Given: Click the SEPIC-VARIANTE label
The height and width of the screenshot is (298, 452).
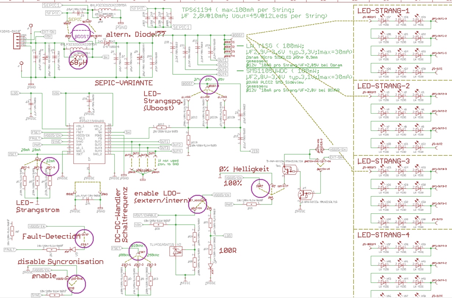Looking at the screenshot, I should (123, 83).
